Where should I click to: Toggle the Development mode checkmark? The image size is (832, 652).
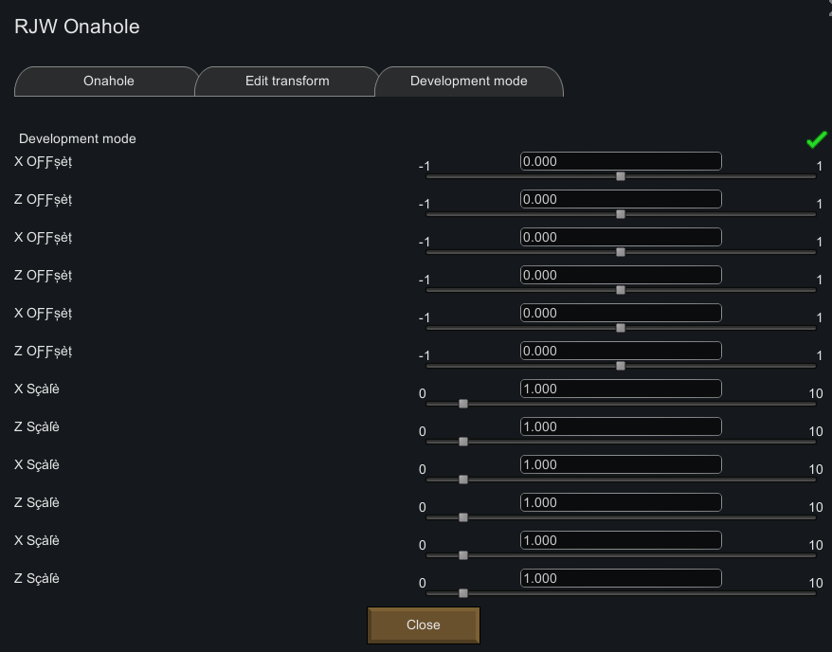(816, 138)
